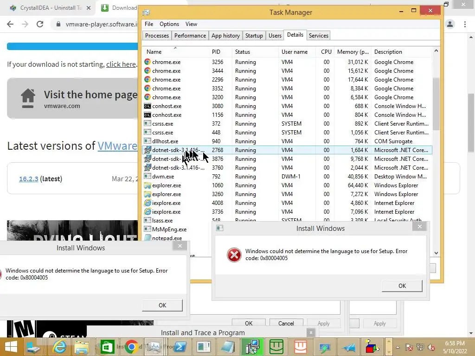Sort by the User name column header
This screenshot has width=475, height=356.
[x=297, y=52]
